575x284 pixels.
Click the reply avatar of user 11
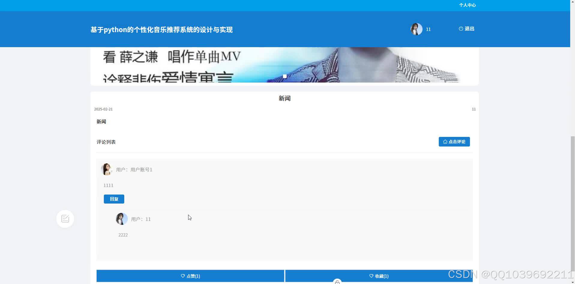coord(121,219)
